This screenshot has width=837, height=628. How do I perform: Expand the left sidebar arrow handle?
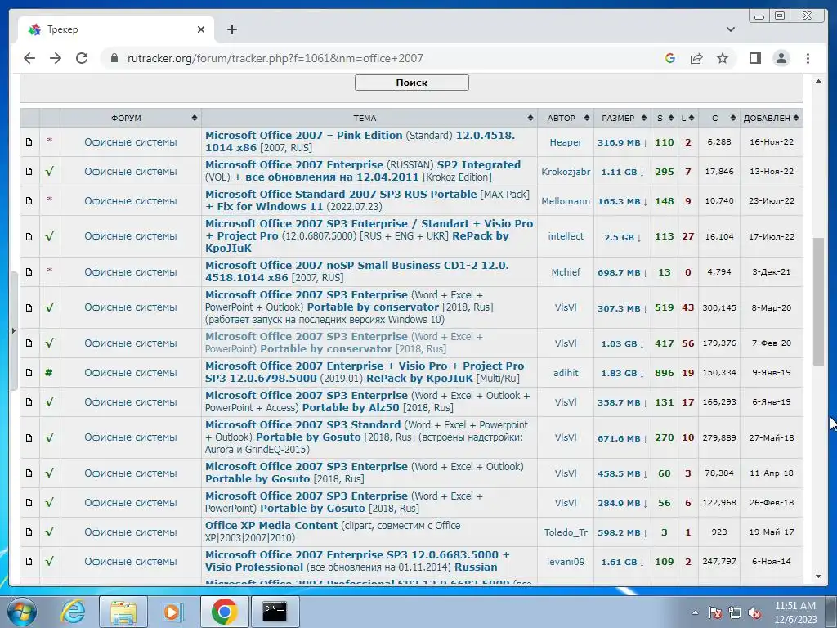[x=13, y=330]
